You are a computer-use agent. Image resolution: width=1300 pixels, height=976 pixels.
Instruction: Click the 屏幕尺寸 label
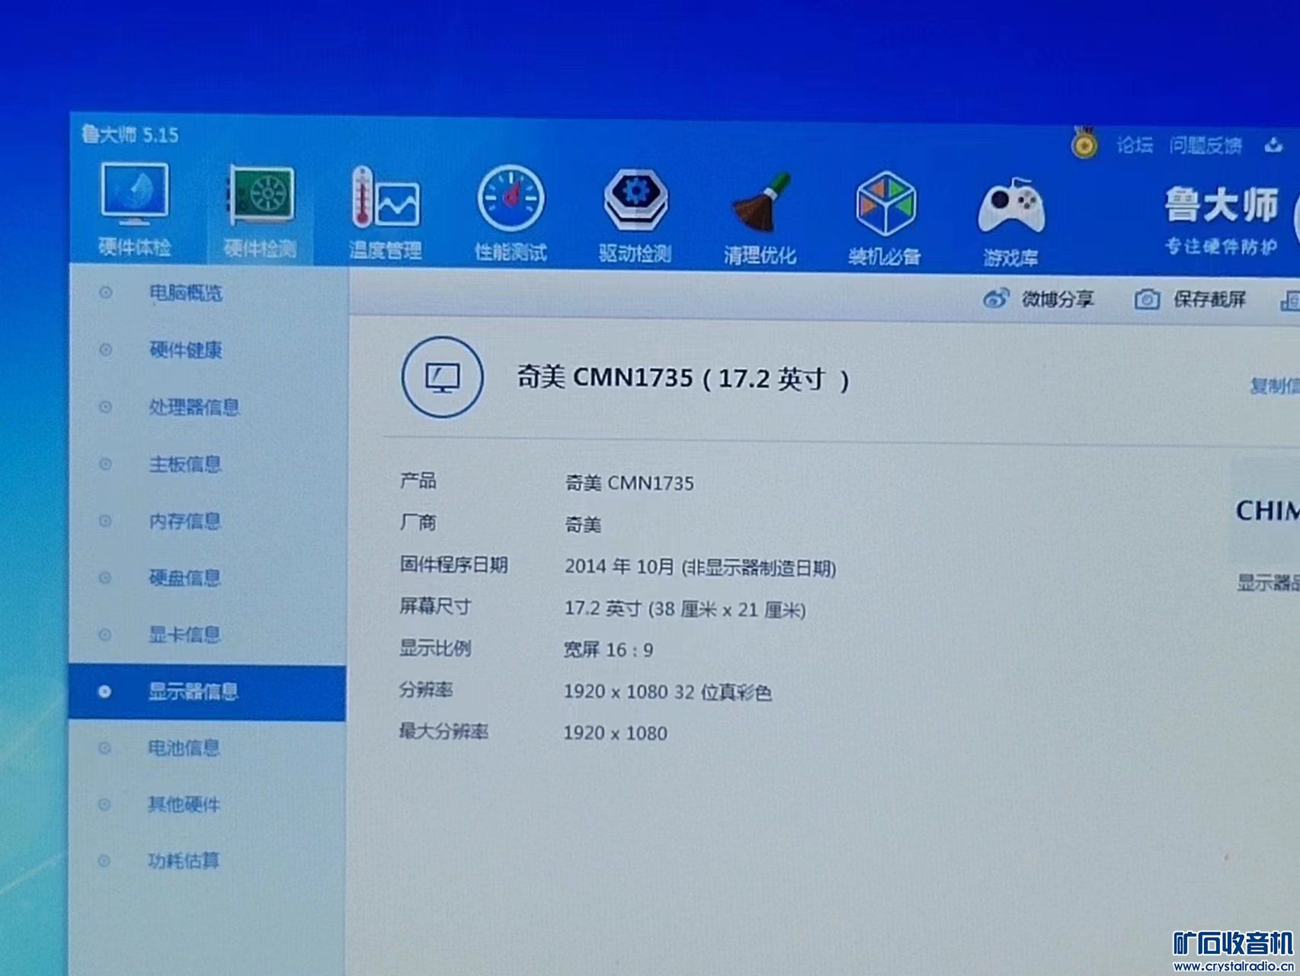click(435, 606)
